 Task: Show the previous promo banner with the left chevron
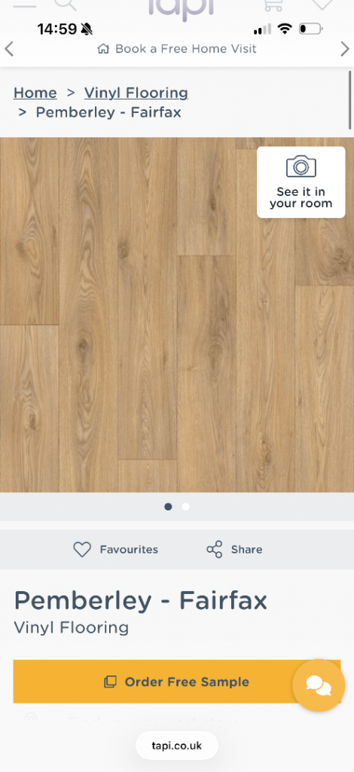point(9,49)
